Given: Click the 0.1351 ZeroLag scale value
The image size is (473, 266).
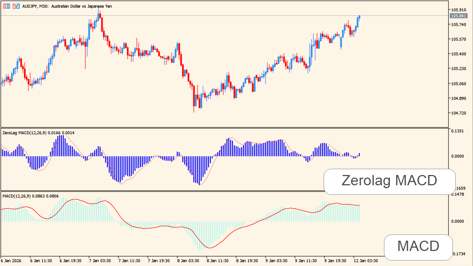Looking at the screenshot, I should point(458,131).
